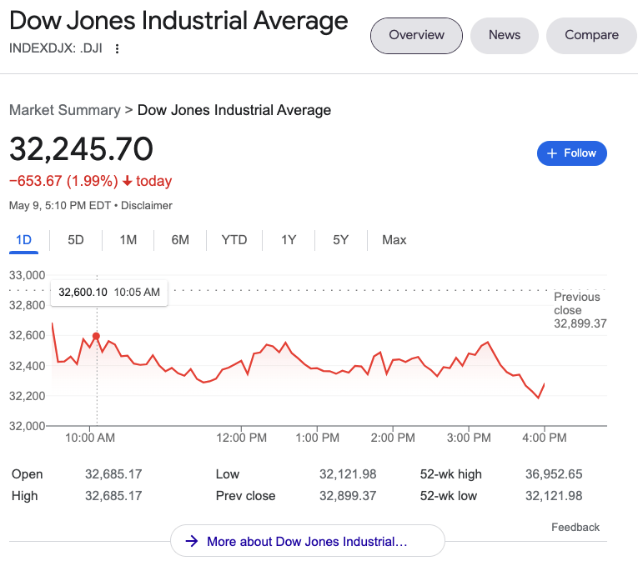Screen dimensions: 638x561
Task: Select YTD chart range
Action: [x=234, y=240]
